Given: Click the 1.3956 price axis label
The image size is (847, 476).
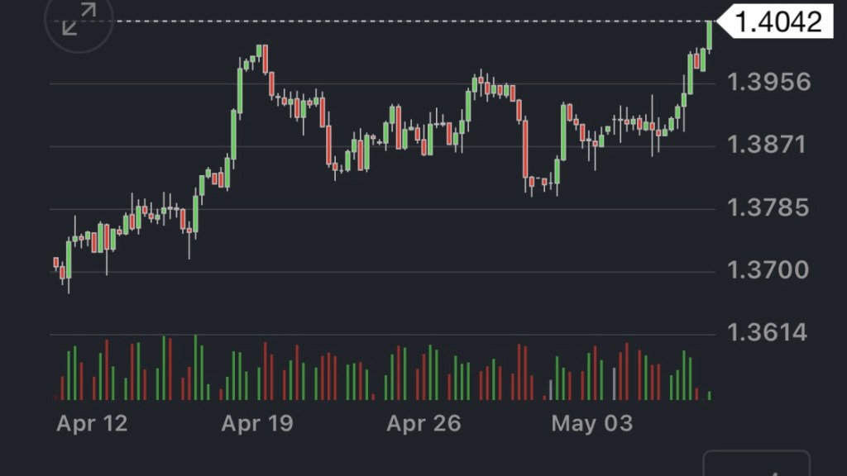Looking at the screenshot, I should [x=768, y=82].
